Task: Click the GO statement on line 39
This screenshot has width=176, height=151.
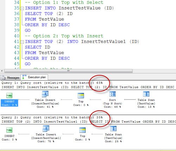Action: pyautogui.click(x=27, y=30)
